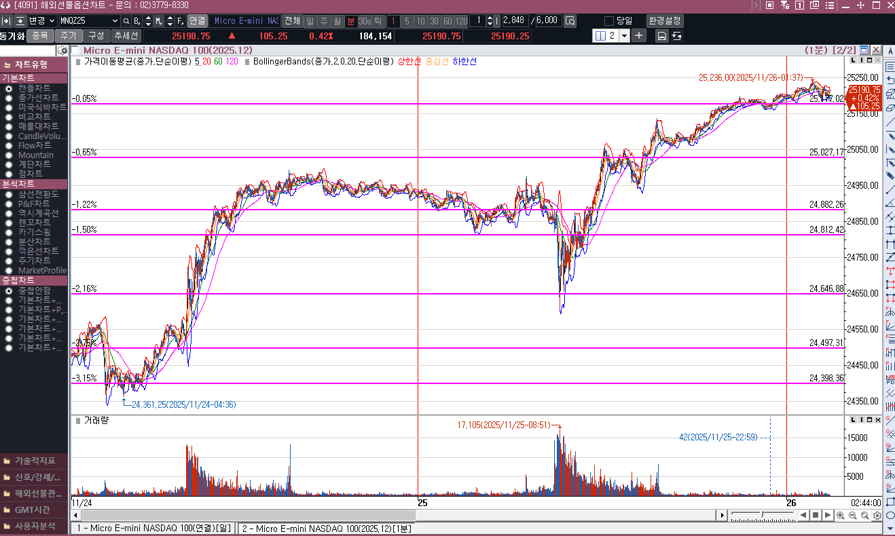Expand the 기술적지표 folder section
The height and width of the screenshot is (536, 895).
point(34,460)
